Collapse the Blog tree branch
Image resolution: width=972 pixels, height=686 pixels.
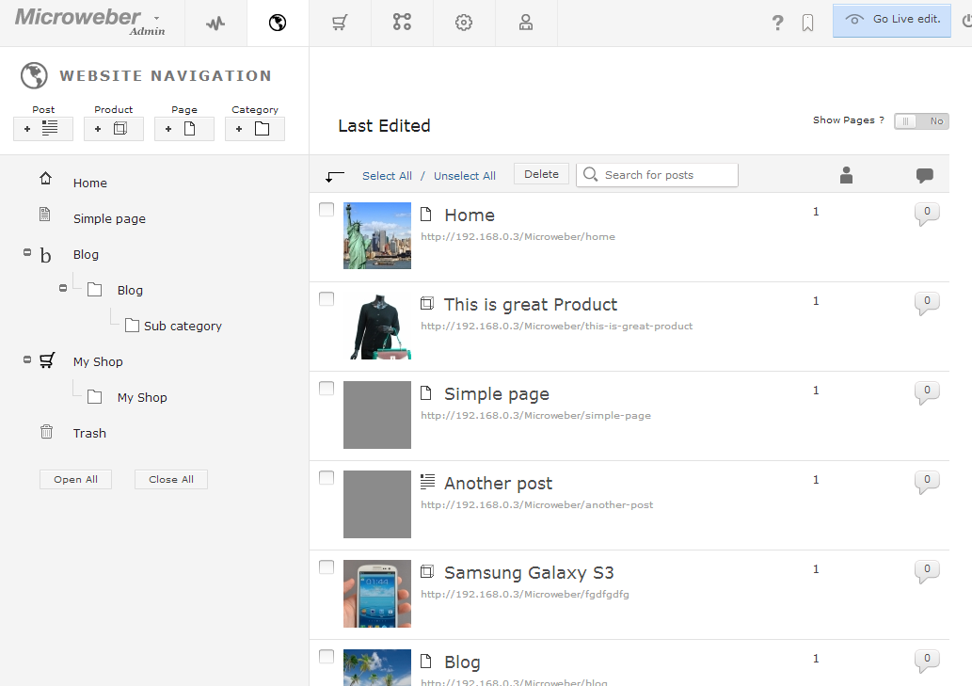[26, 252]
